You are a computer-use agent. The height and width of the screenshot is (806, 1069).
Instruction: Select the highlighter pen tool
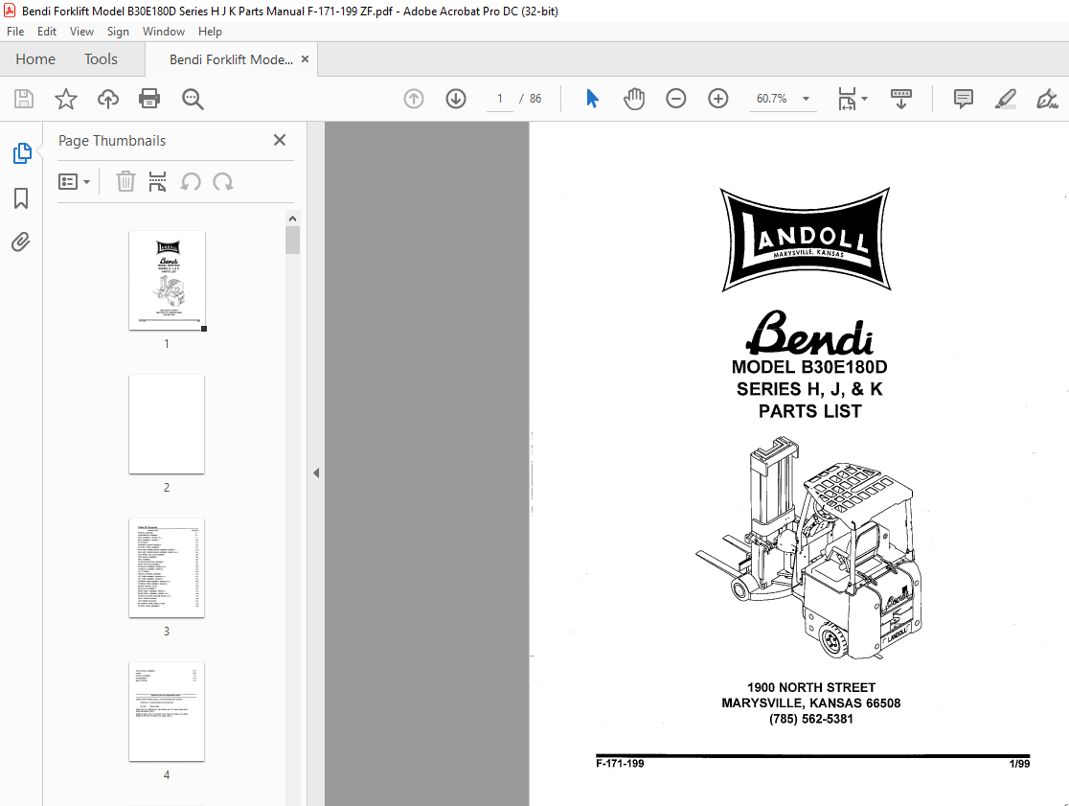tap(1006, 99)
